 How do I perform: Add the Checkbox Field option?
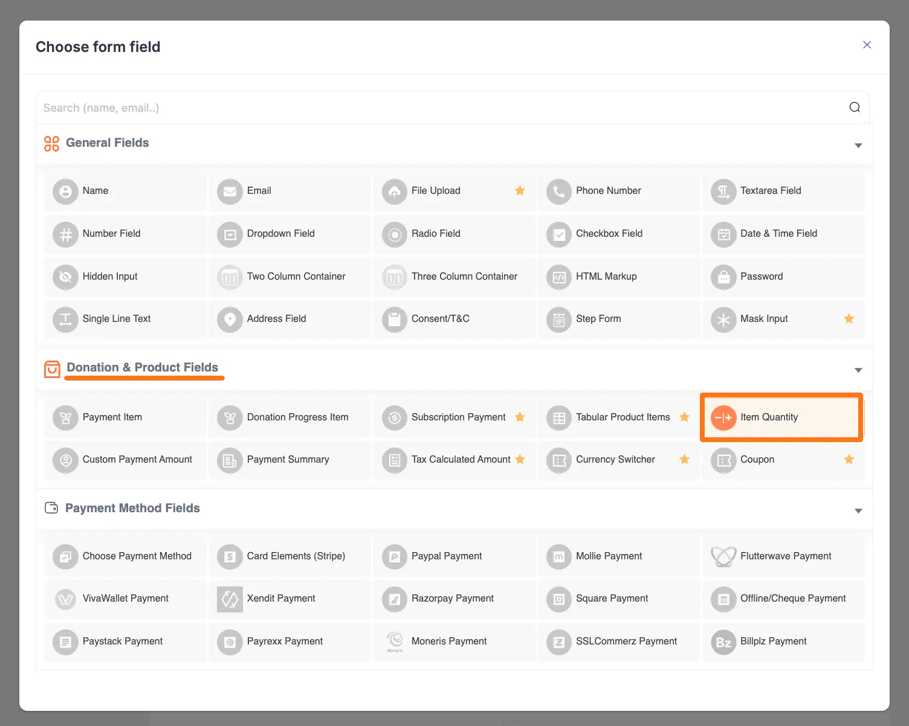click(x=609, y=234)
